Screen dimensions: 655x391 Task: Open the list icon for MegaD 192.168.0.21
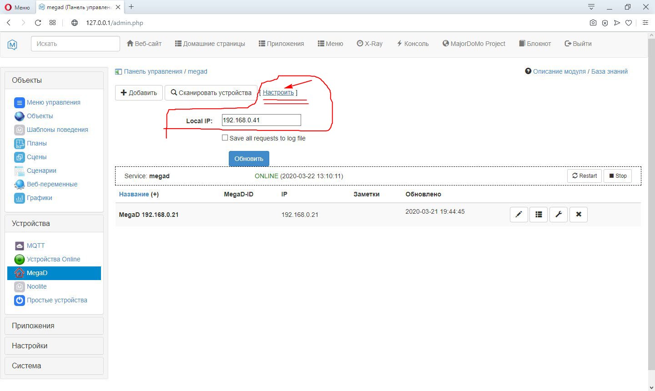pyautogui.click(x=539, y=215)
